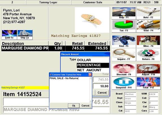
Task: Open Find - F5 binoculars icon
Action: coord(124,41)
